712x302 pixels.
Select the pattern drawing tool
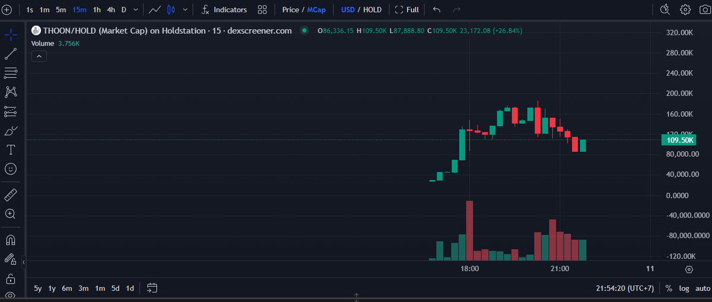10,92
